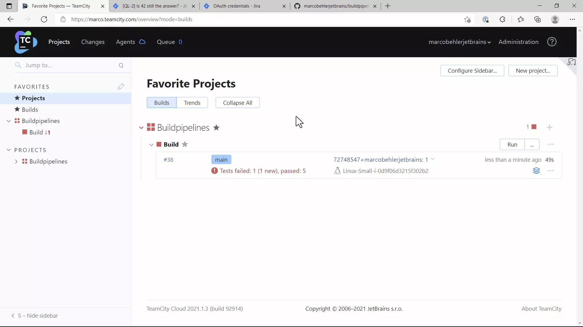
Task: Collapse the Build configuration chevron
Action: 151,145
